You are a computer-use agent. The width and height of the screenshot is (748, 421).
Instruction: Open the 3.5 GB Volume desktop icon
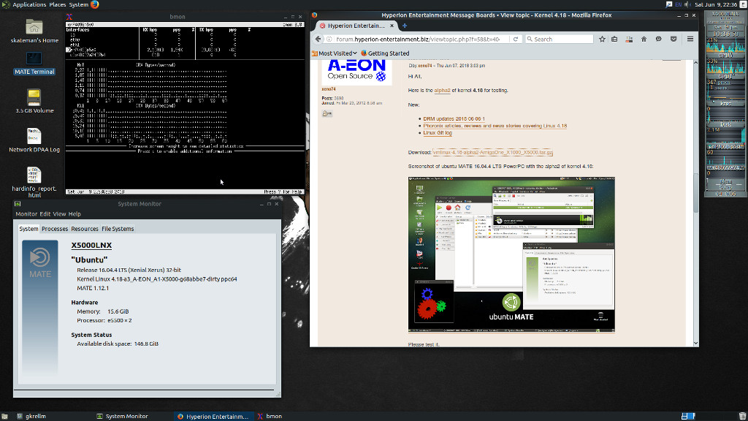click(x=34, y=101)
